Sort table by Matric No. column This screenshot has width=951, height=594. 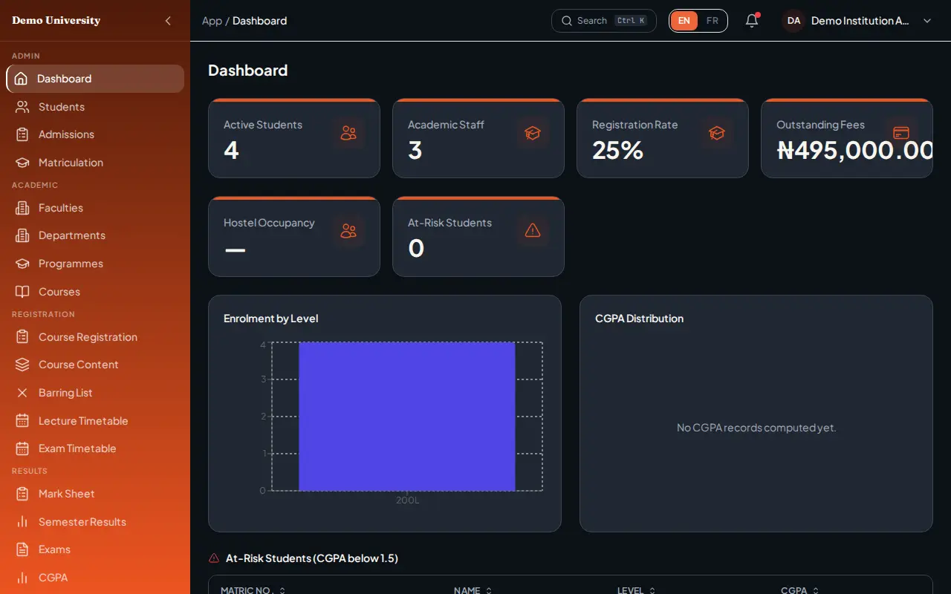click(253, 590)
